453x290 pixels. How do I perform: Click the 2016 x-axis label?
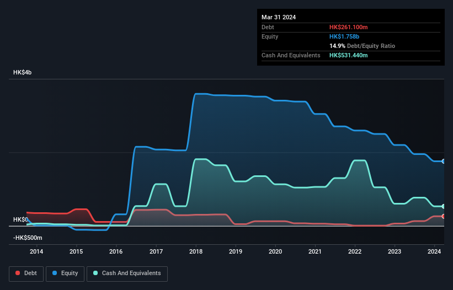116,251
